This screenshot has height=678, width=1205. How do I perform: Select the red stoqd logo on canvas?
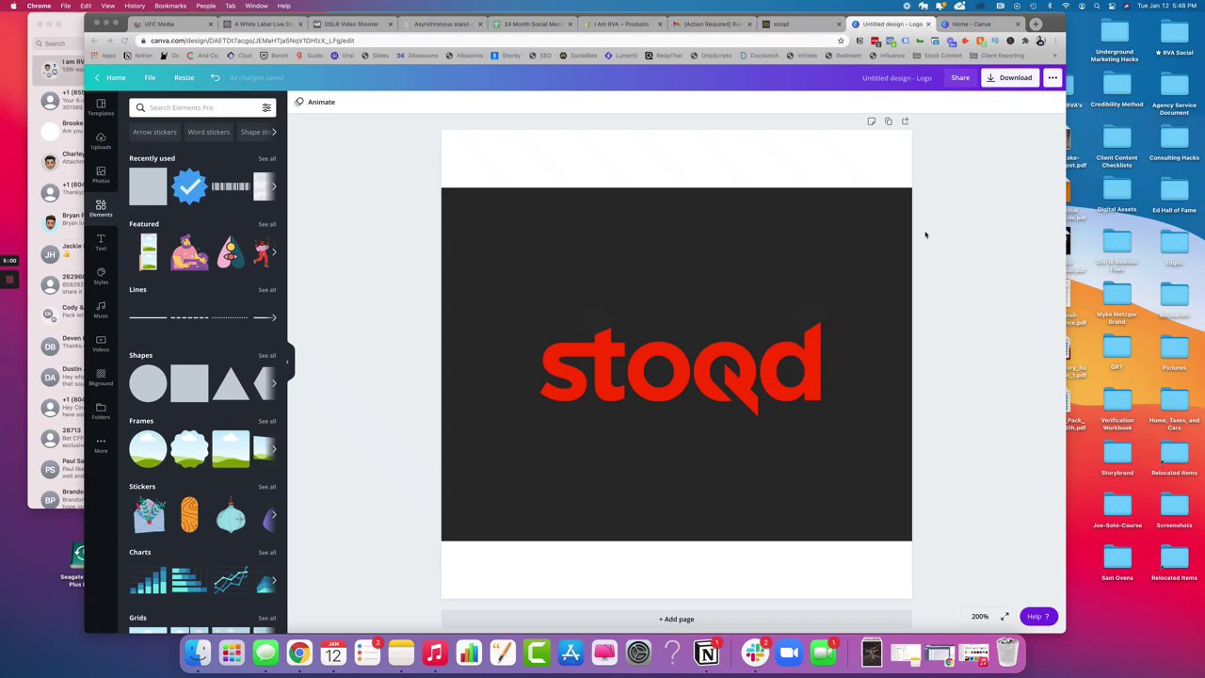681,367
